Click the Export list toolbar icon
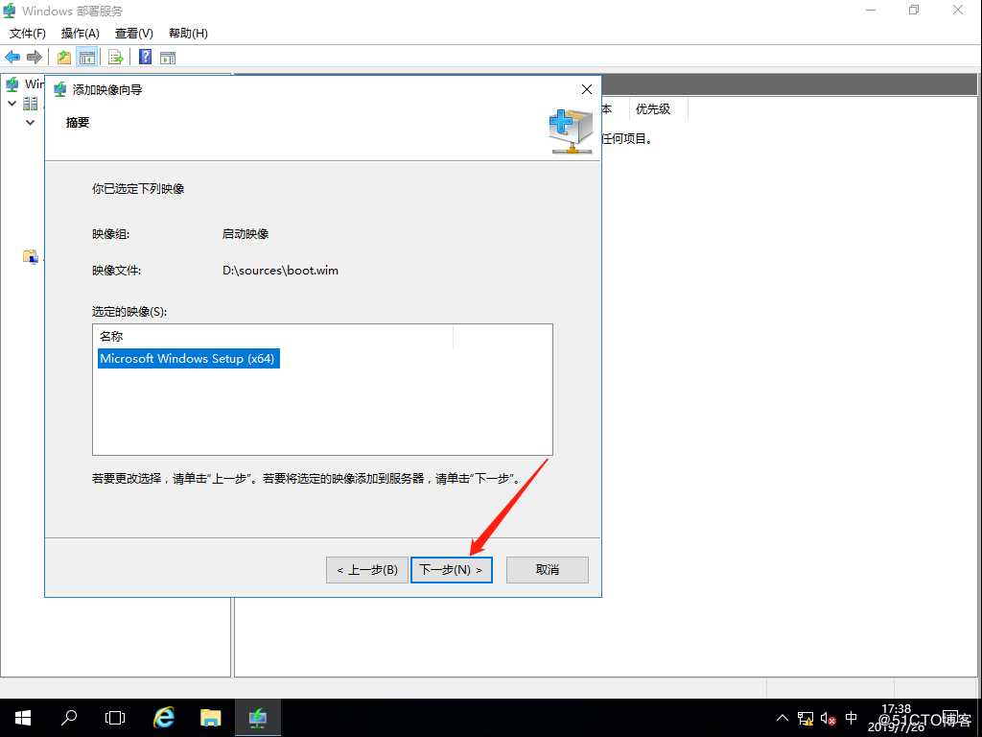This screenshot has width=982, height=737. [x=116, y=57]
